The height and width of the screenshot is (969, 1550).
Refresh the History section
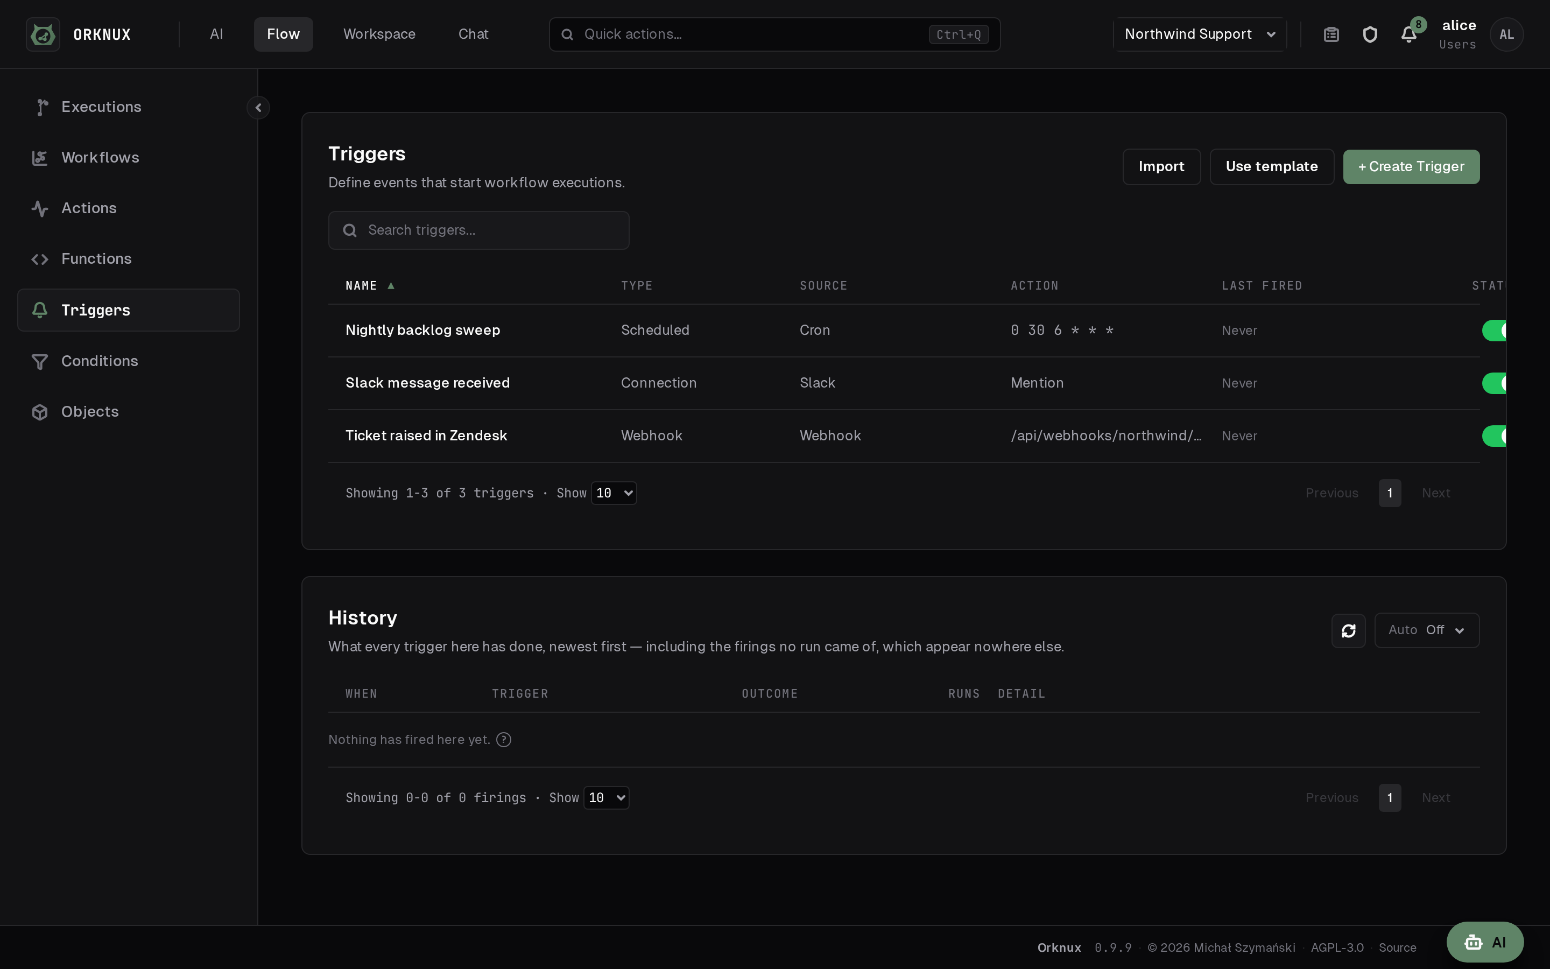(x=1349, y=630)
